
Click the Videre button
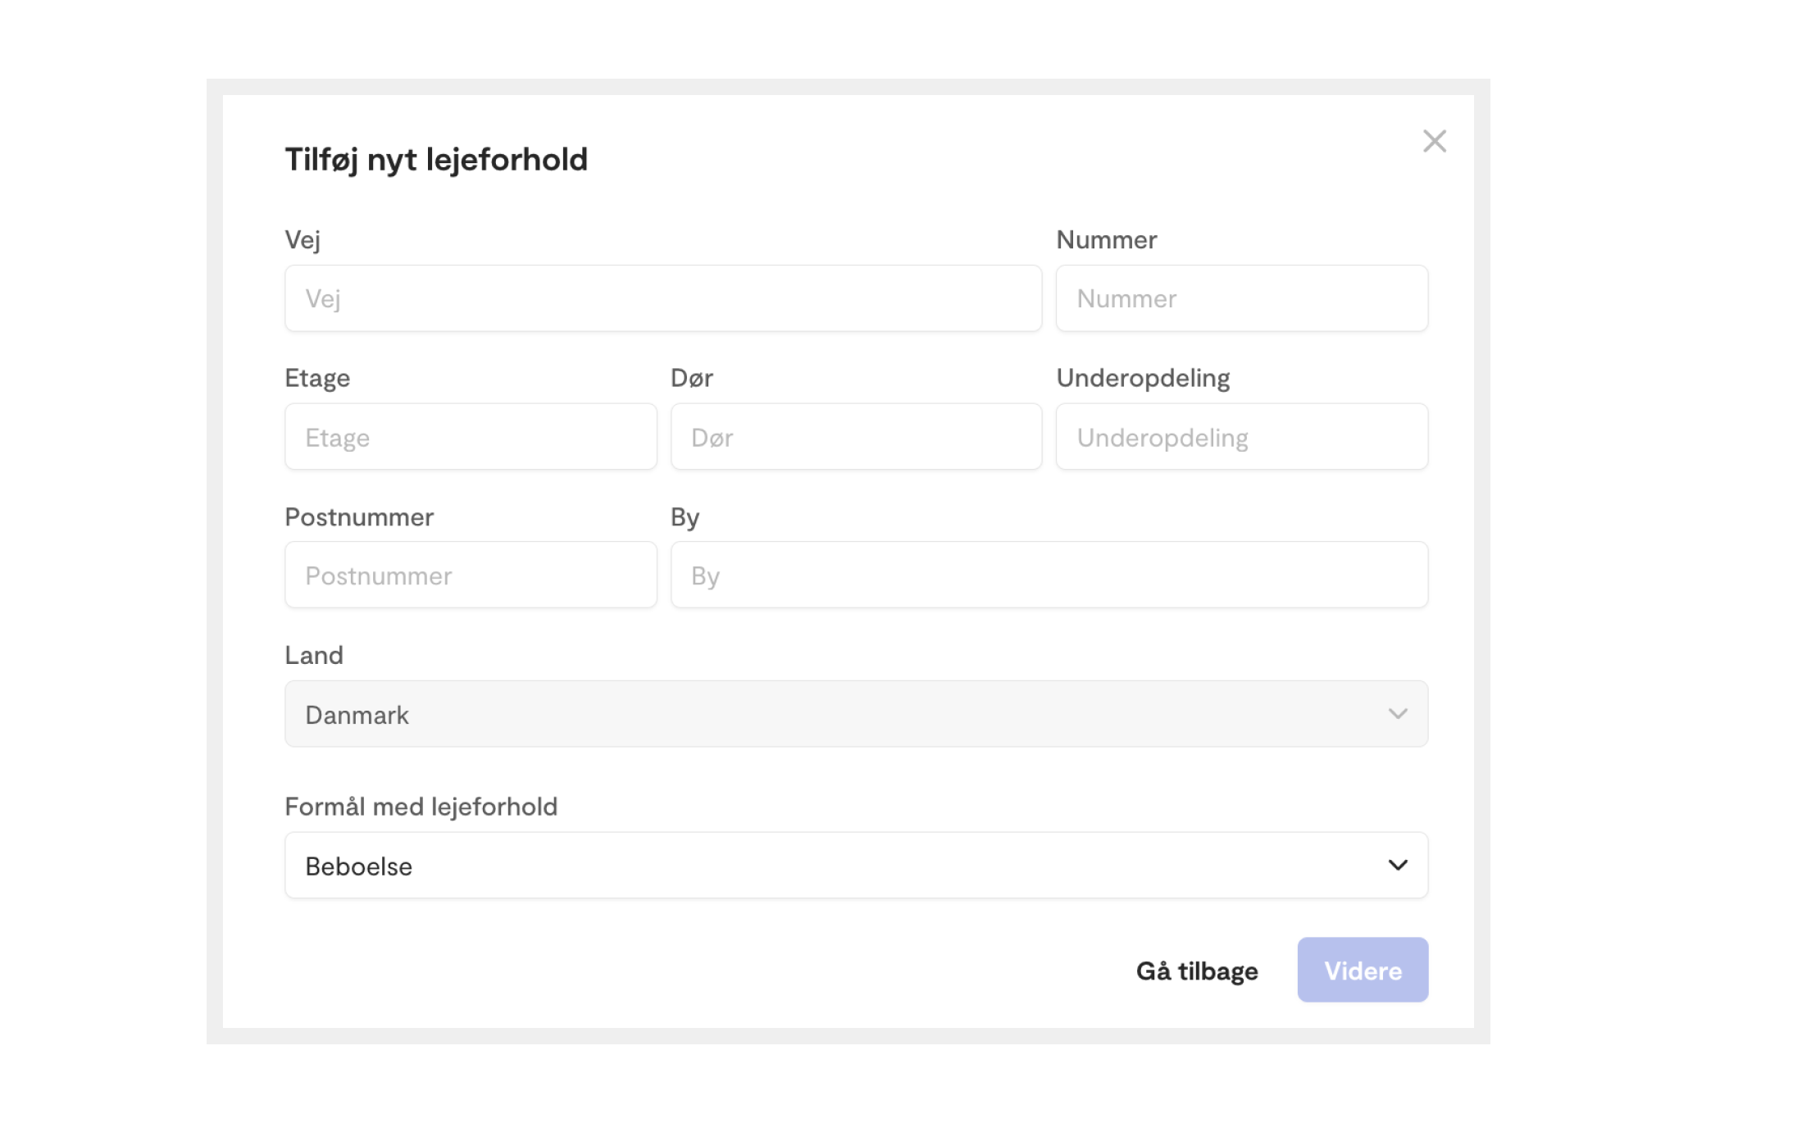coord(1363,971)
